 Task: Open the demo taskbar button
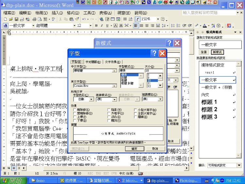[43, 180]
